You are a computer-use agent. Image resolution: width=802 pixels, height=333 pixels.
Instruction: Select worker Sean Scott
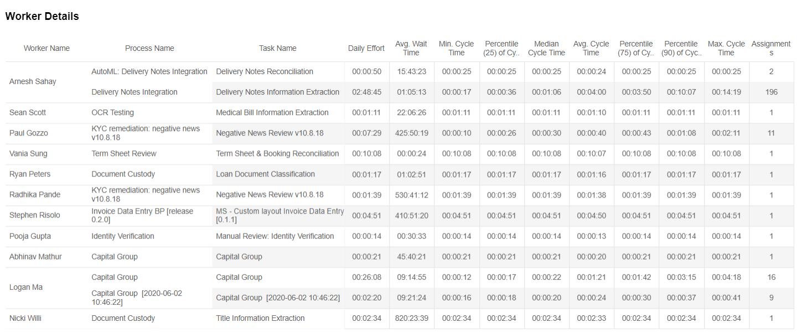pyautogui.click(x=28, y=112)
